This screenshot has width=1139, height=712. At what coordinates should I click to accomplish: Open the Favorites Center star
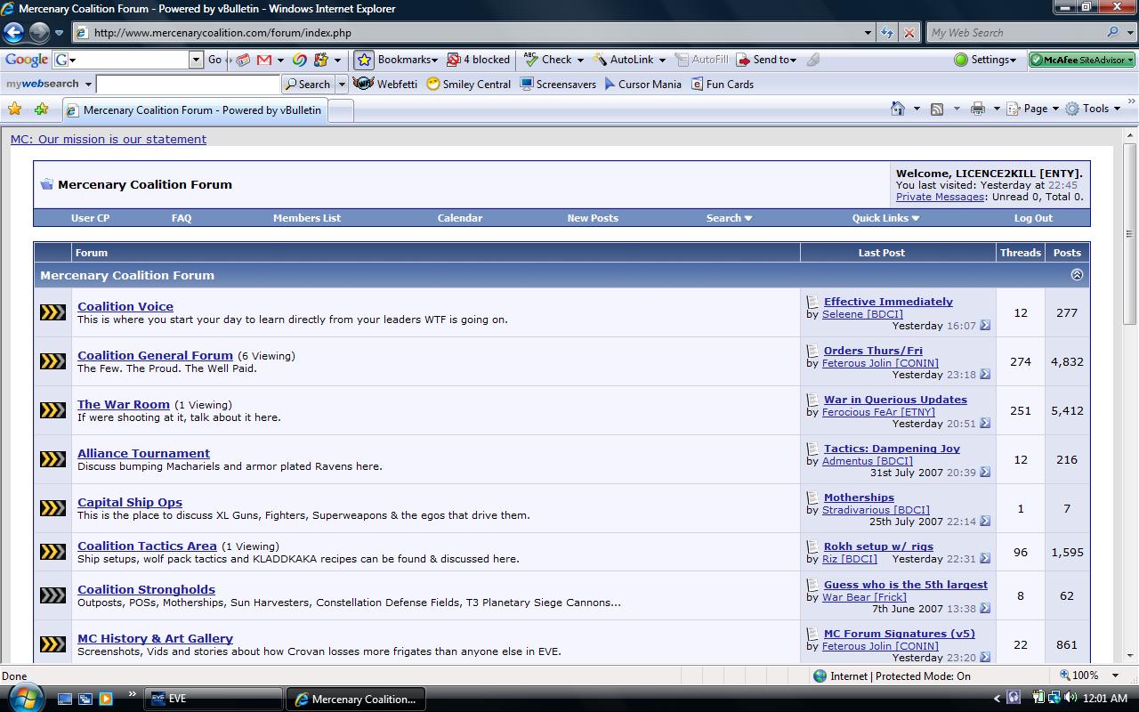15,109
